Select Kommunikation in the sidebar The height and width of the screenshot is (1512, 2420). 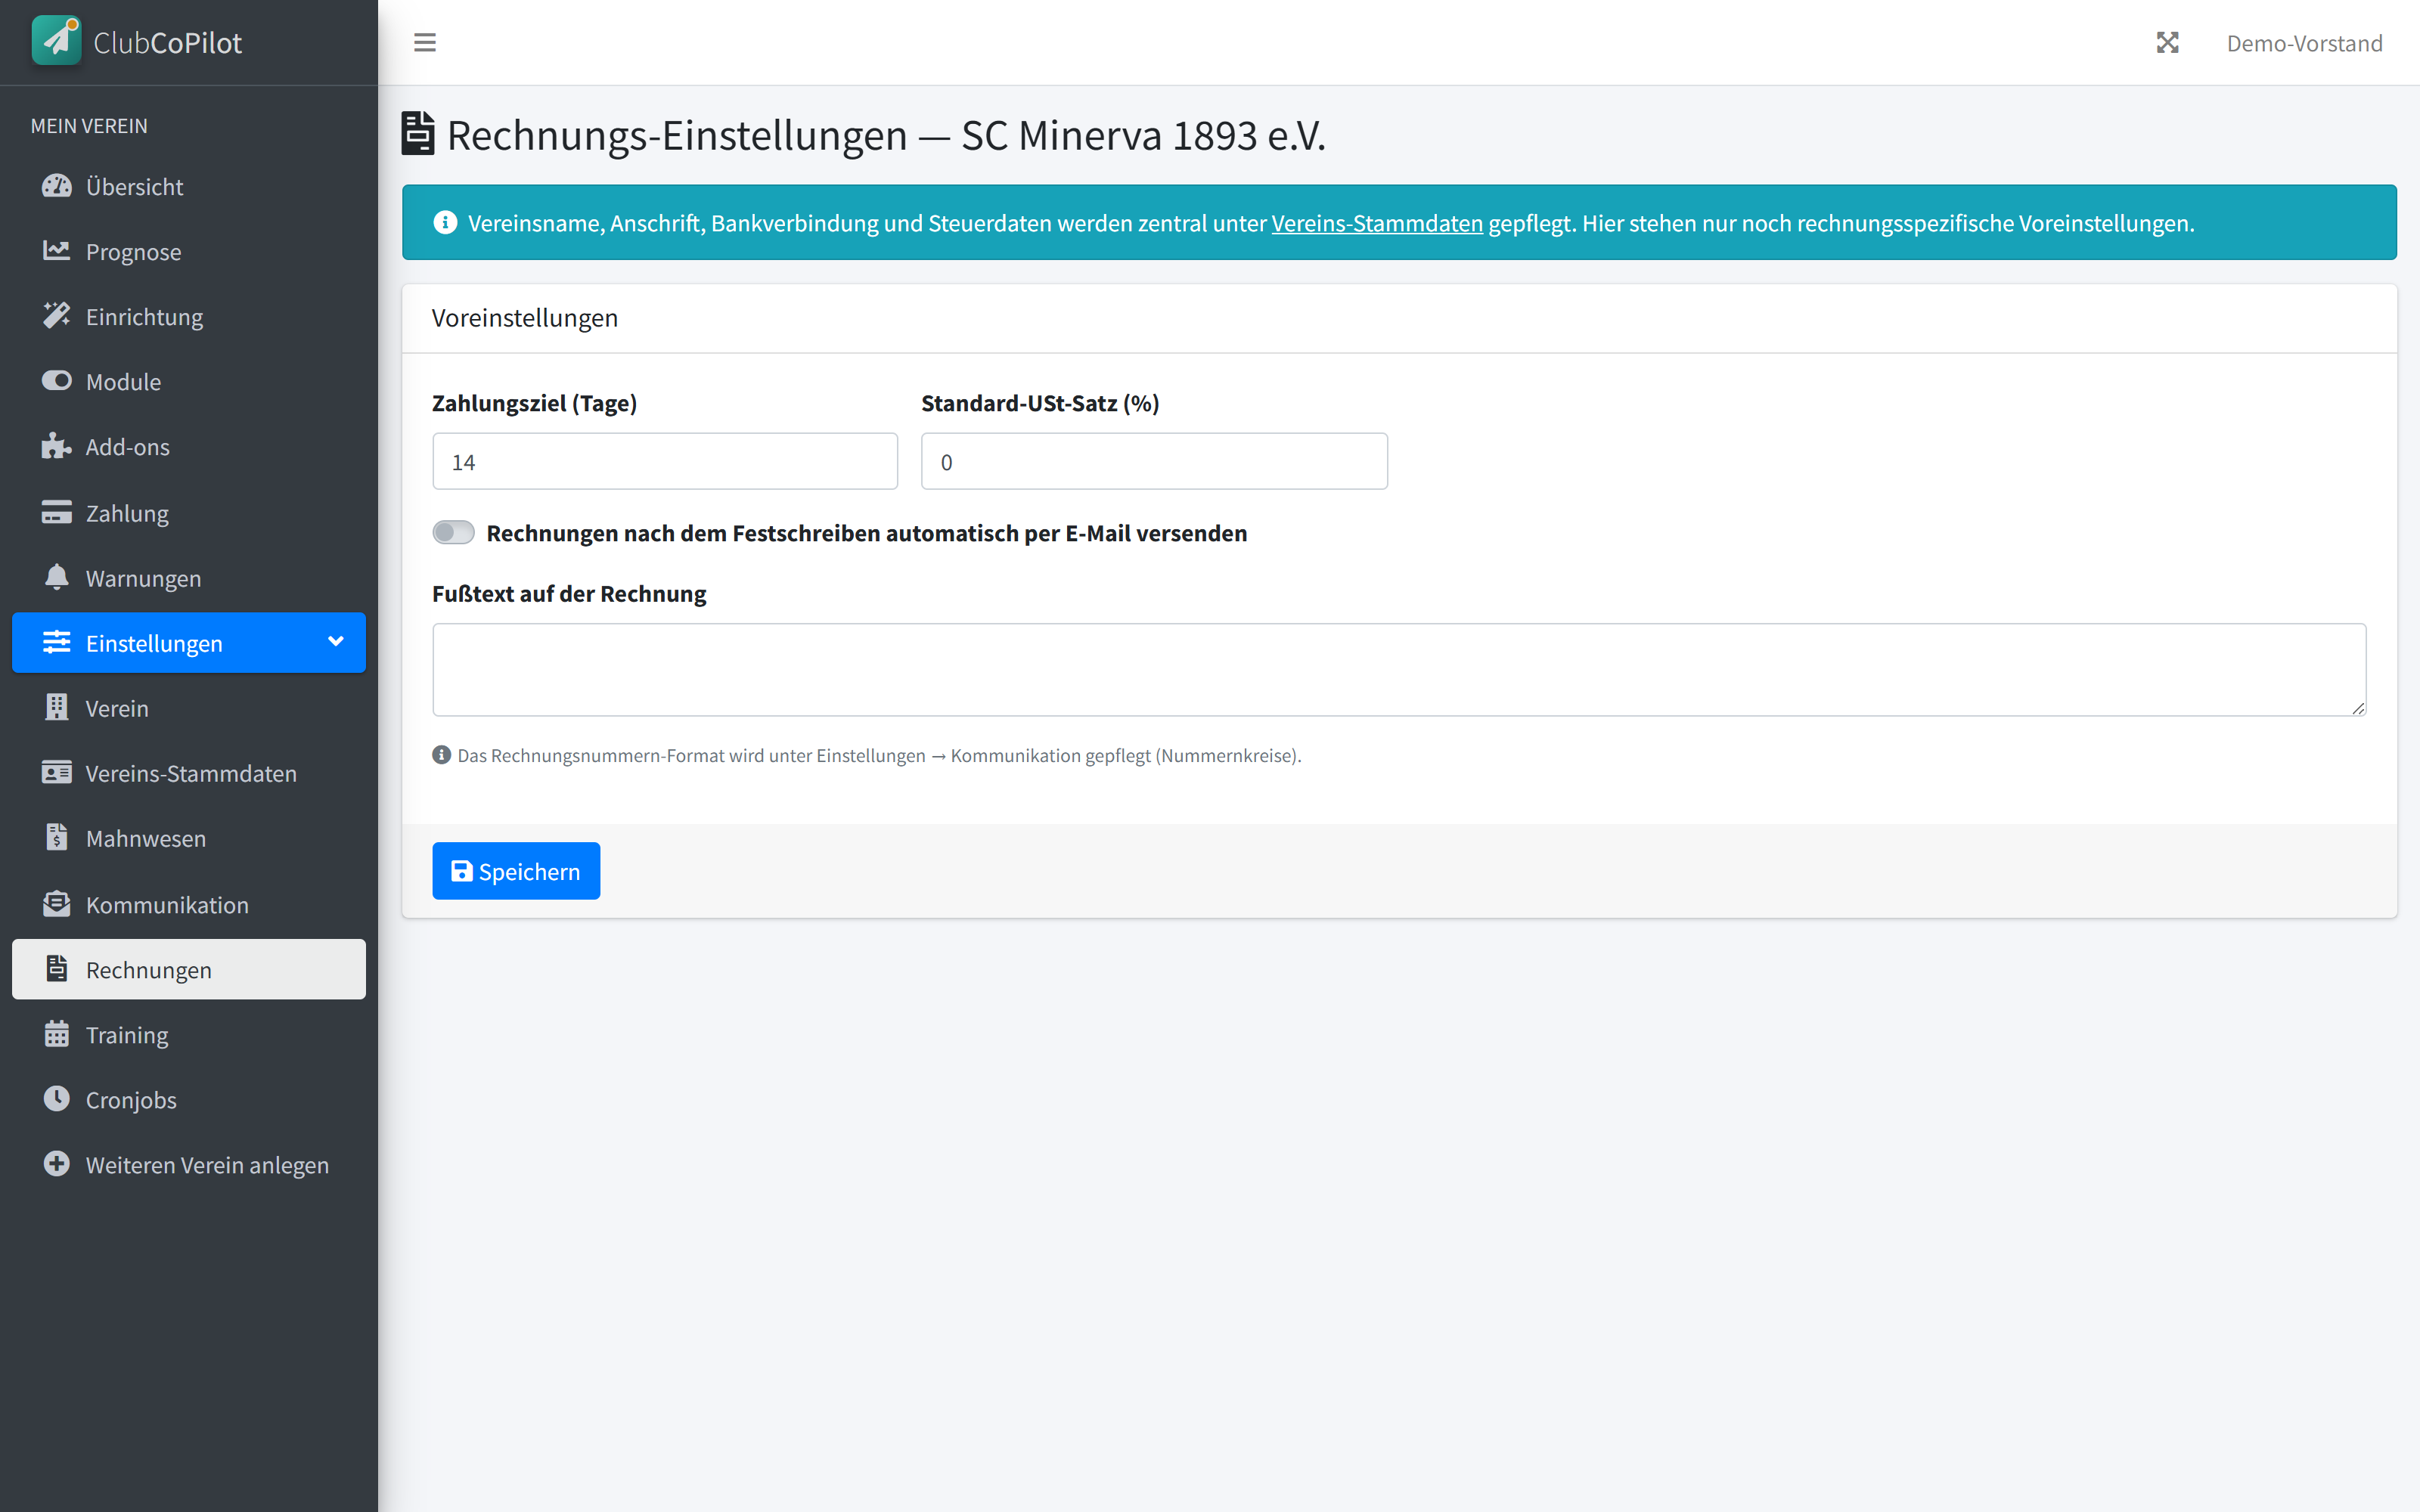pyautogui.click(x=189, y=904)
